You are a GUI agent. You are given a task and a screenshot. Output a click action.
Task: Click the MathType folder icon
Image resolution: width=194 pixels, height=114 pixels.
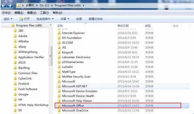pos(59,71)
